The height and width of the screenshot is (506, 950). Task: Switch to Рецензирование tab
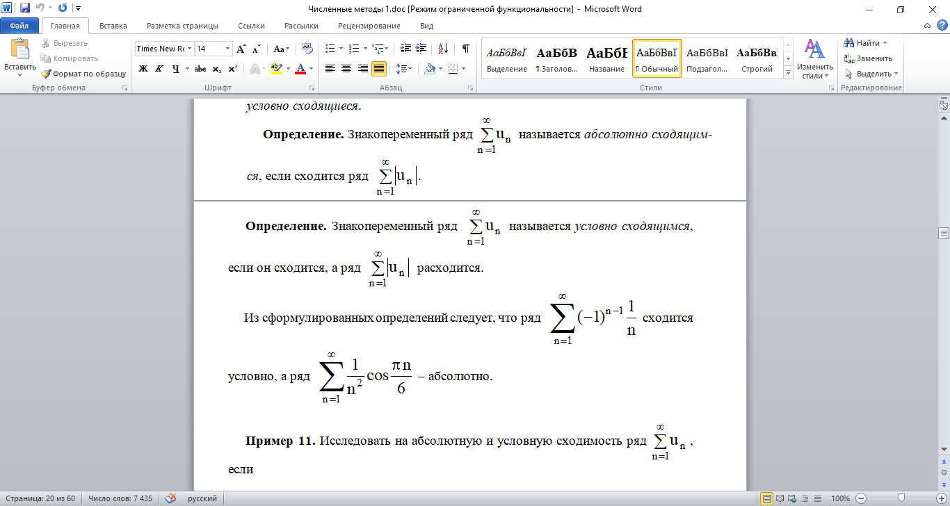coord(369,26)
